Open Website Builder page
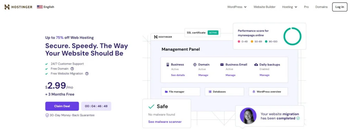Screen dimensions: 354x134 (x=264, y=7)
